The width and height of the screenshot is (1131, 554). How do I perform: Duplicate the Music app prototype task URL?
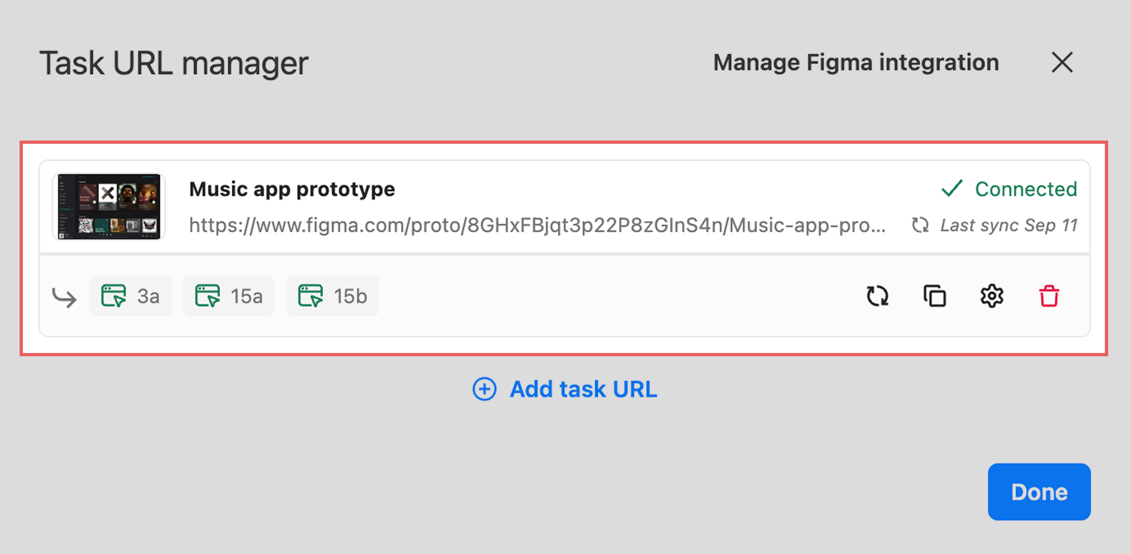pyautogui.click(x=934, y=296)
